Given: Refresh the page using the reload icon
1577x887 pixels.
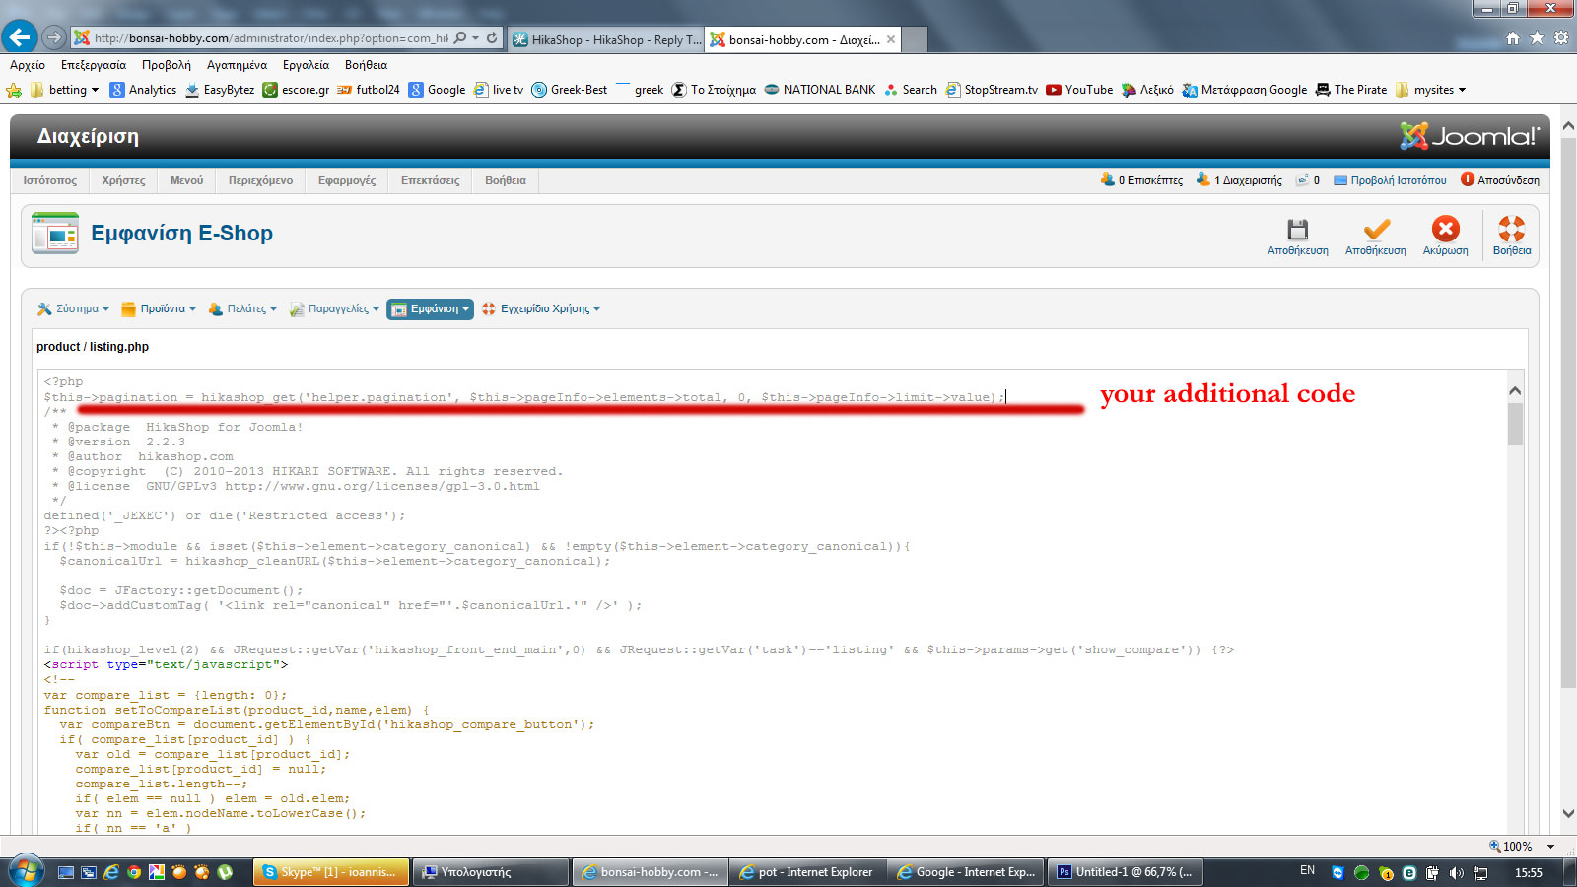Looking at the screenshot, I should pos(493,37).
